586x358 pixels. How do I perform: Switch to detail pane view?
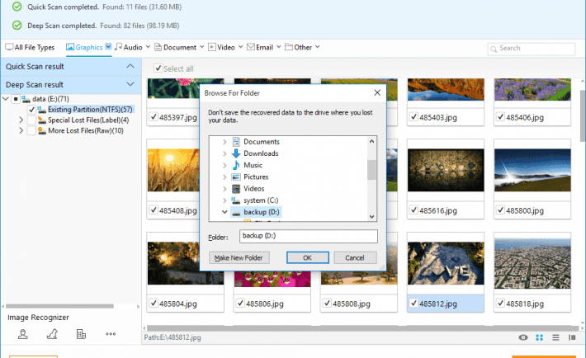coord(570,337)
